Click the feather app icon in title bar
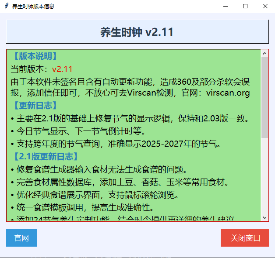 point(6,7)
